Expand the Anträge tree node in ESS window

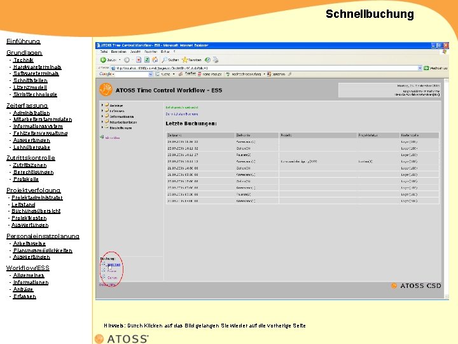point(102,104)
